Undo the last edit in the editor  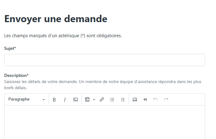click(155, 99)
